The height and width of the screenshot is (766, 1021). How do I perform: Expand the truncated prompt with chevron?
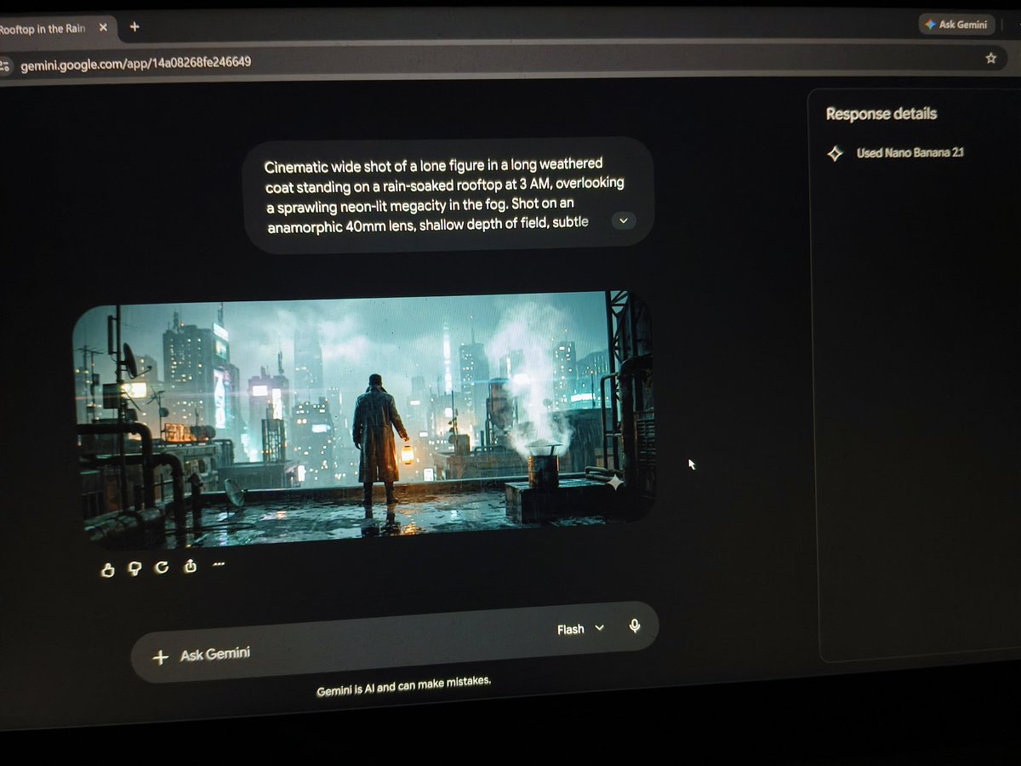point(623,220)
